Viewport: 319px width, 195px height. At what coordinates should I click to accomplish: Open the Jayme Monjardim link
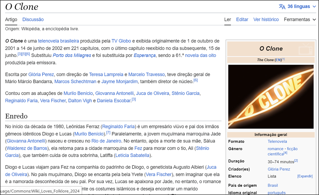pos(120,81)
